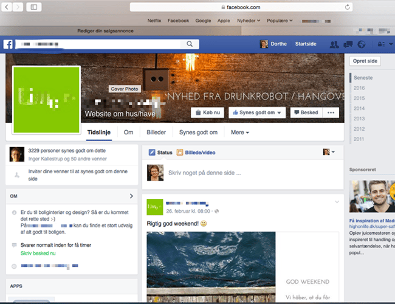395x304 pixels.
Task: Click the Opret side button
Action: click(365, 61)
